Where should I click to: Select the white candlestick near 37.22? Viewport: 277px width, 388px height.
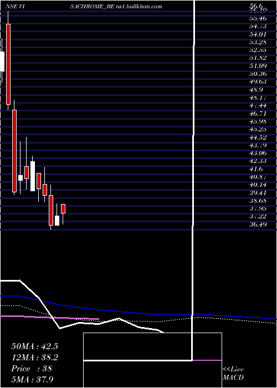[x=57, y=221]
